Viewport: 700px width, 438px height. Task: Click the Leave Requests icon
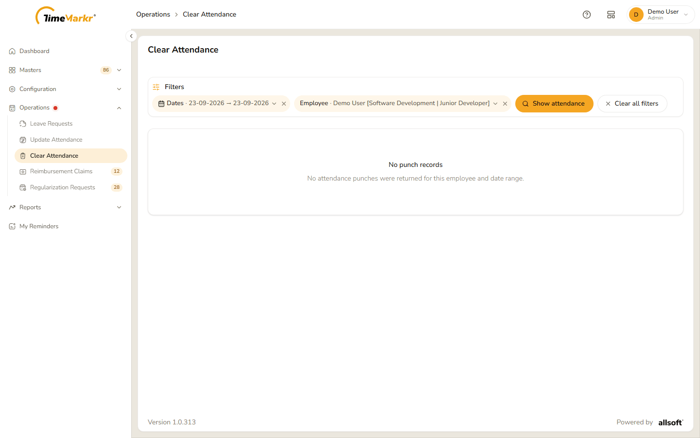[23, 124]
